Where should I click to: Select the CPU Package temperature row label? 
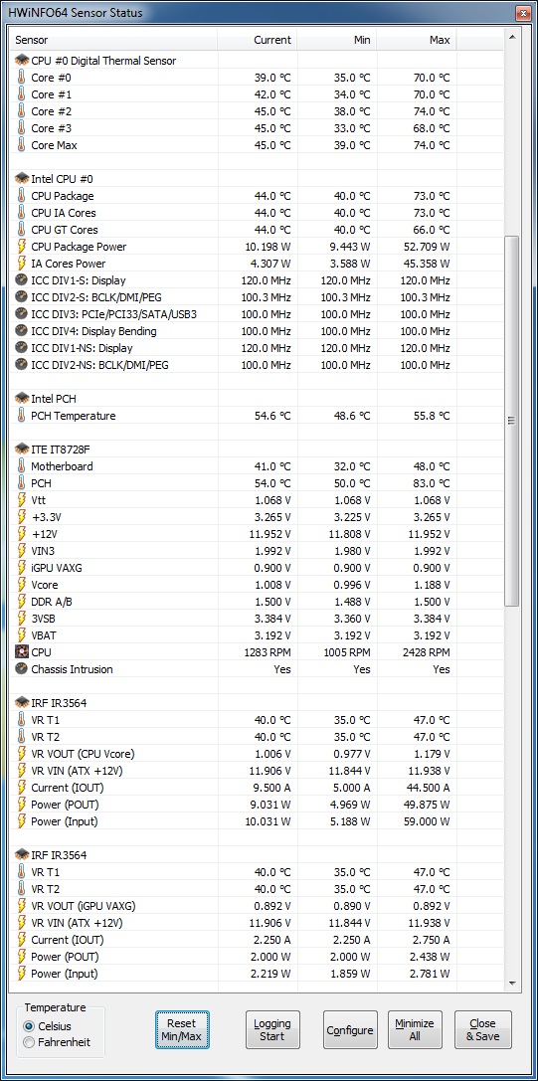[x=62, y=196]
